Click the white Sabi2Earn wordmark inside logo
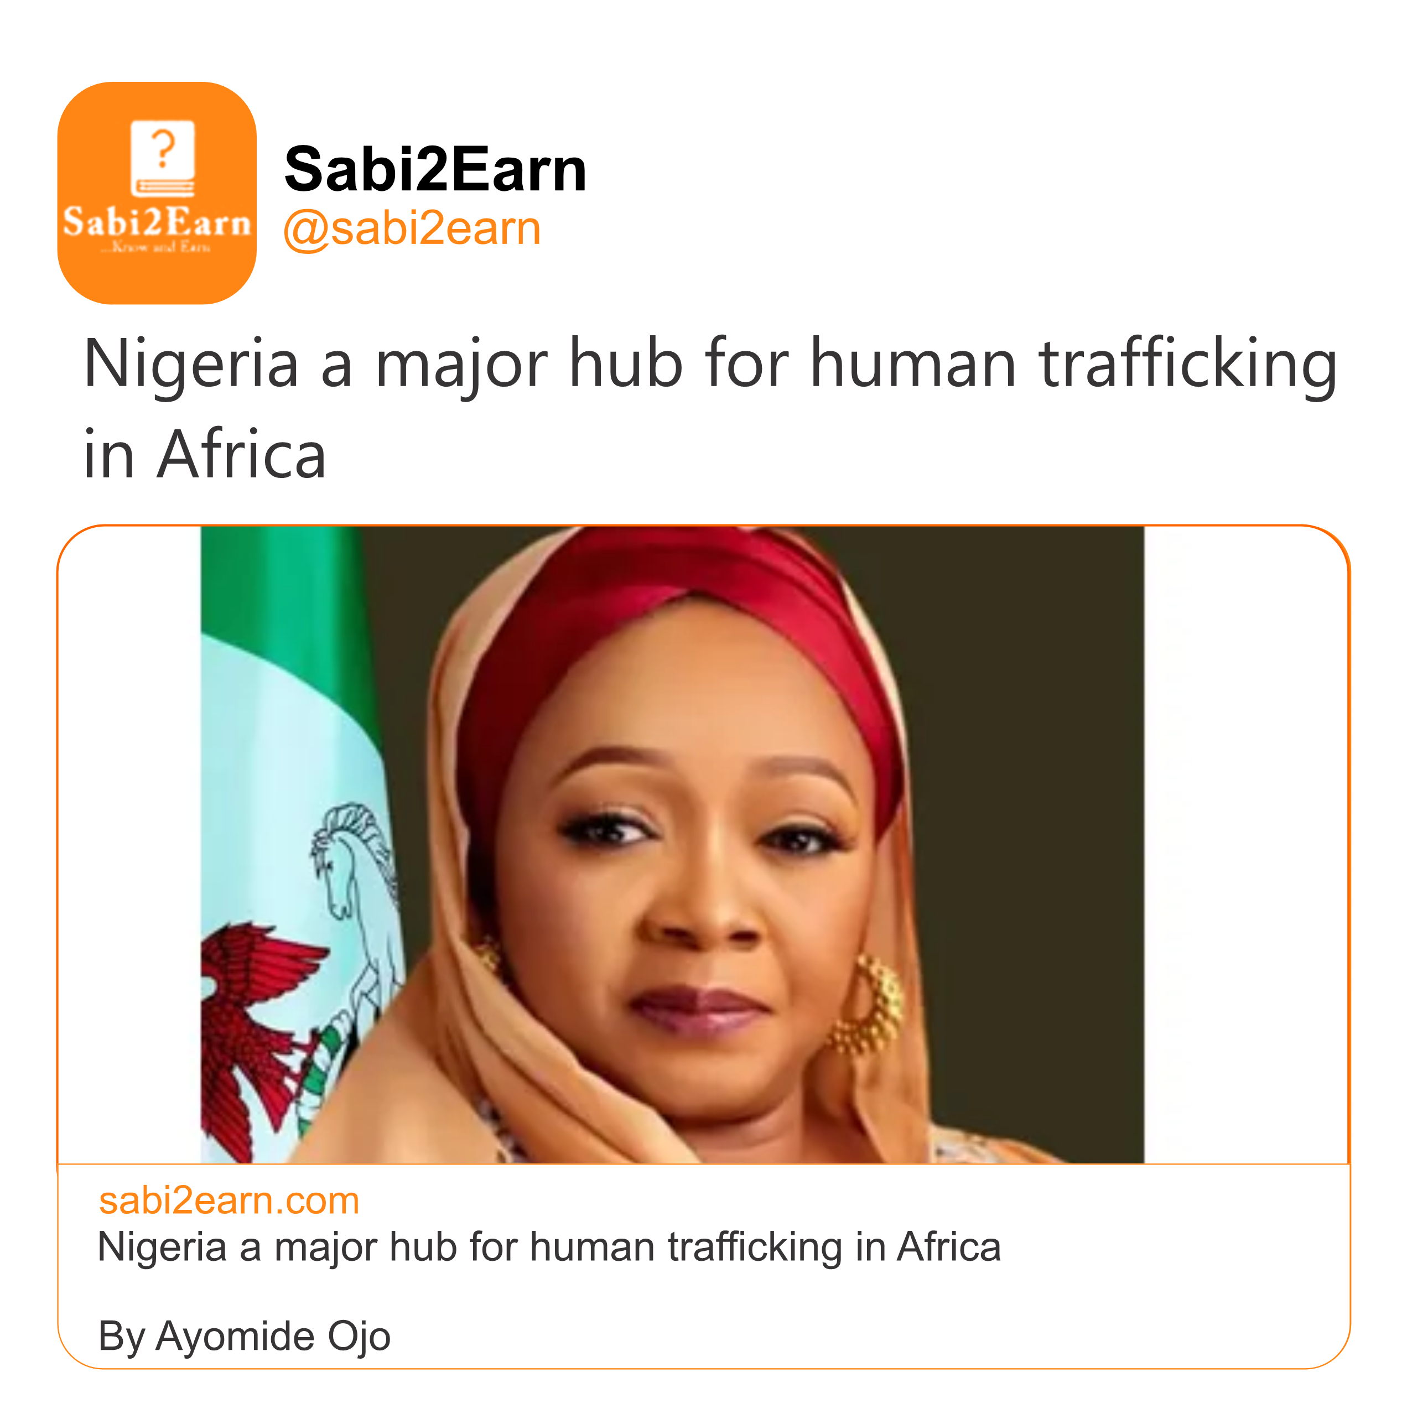This screenshot has height=1419, width=1407. [157, 222]
